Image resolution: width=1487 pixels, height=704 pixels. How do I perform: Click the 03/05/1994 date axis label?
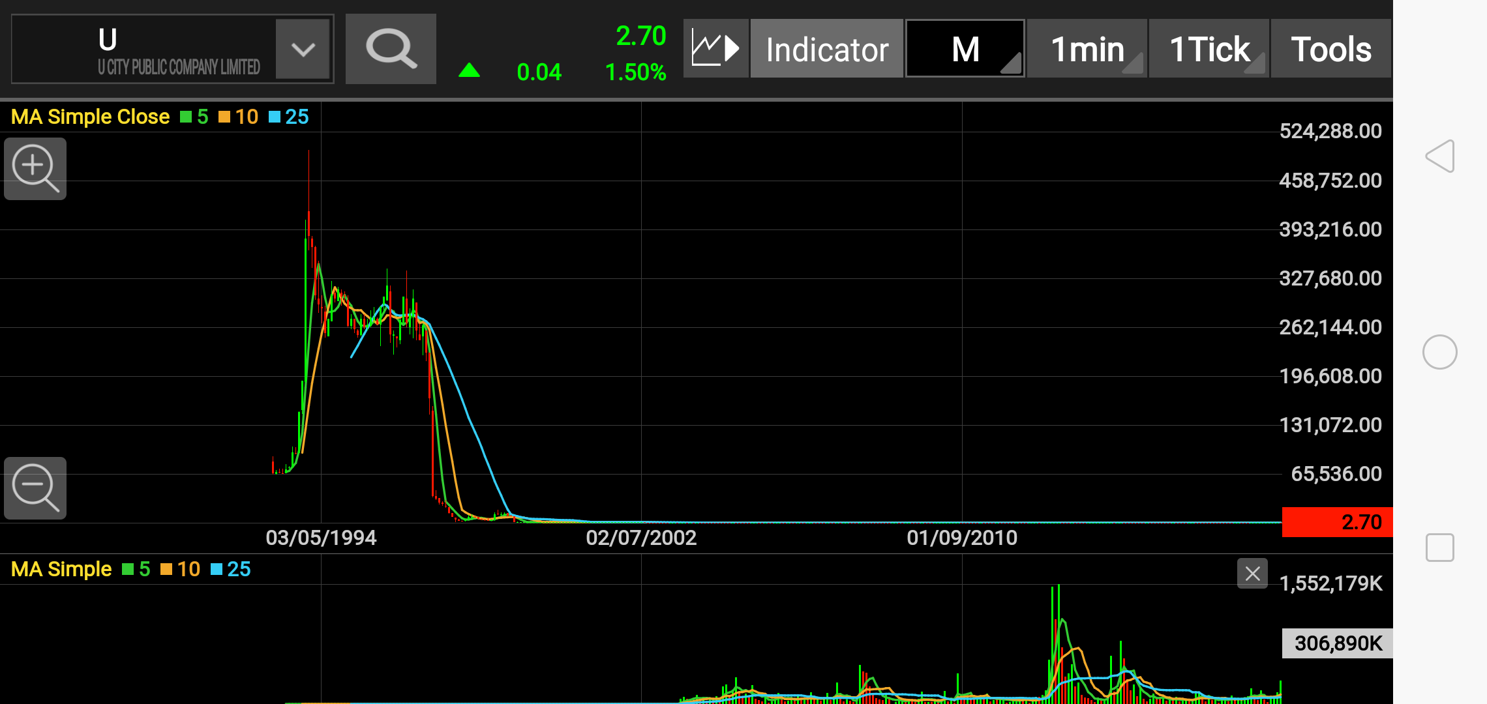click(321, 538)
